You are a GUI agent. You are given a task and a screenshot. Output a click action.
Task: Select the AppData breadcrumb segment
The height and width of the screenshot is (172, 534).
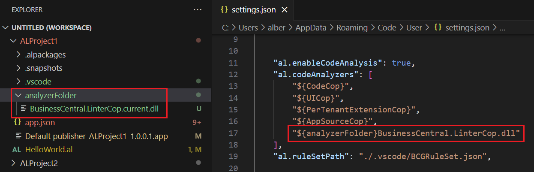313,28
